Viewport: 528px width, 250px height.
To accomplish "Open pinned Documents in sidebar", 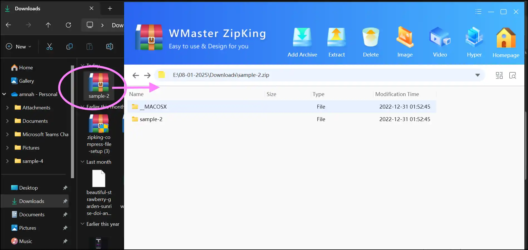I will click(x=35, y=215).
